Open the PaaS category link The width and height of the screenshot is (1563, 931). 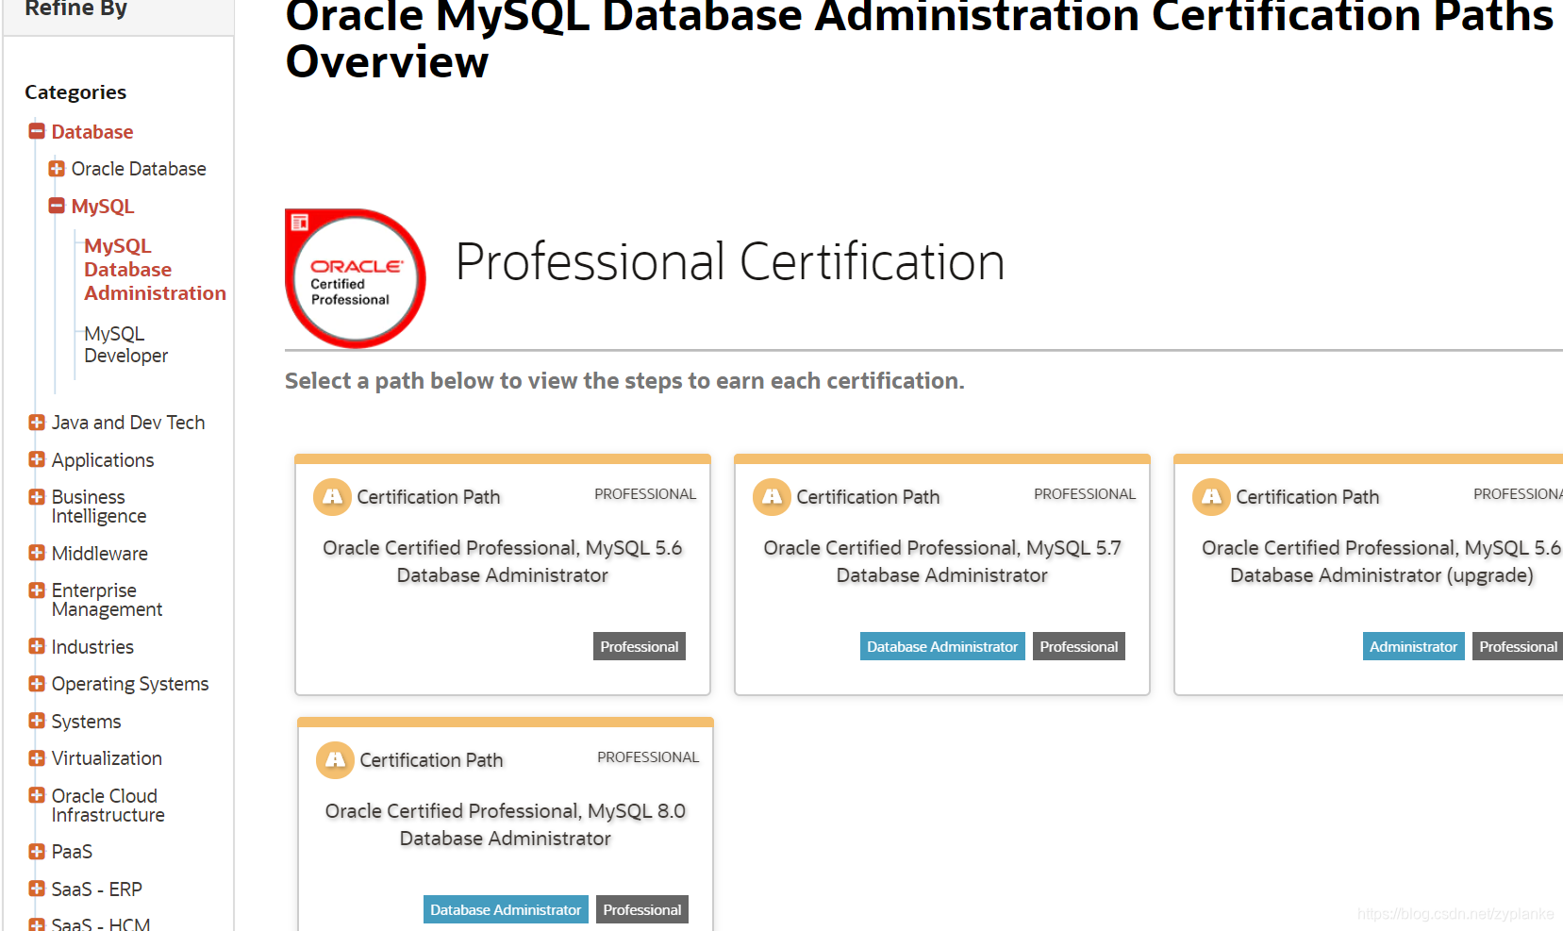(x=72, y=852)
